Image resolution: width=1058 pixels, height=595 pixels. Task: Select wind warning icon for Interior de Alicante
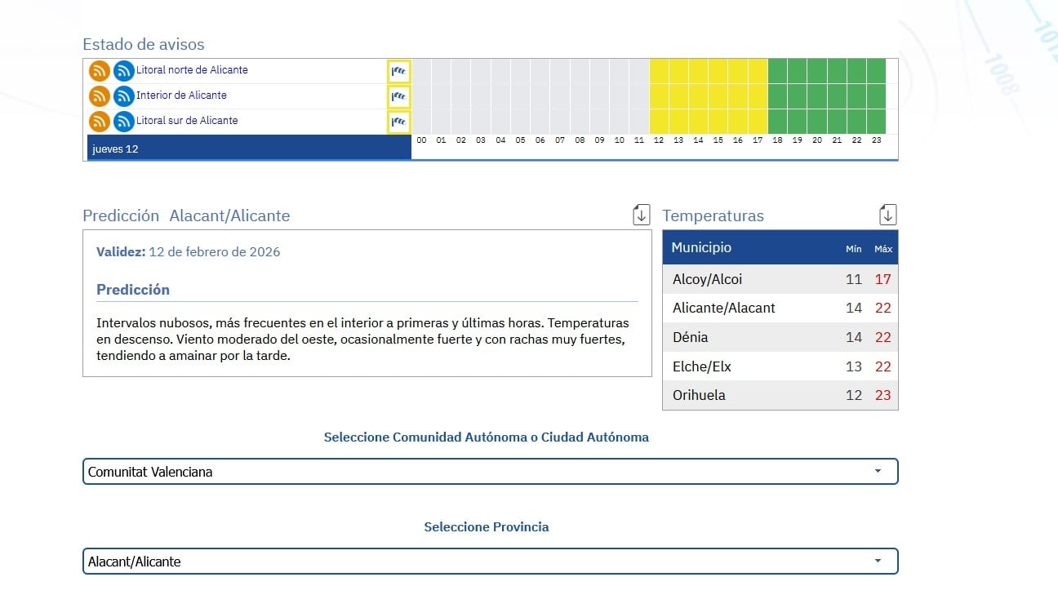click(x=398, y=96)
